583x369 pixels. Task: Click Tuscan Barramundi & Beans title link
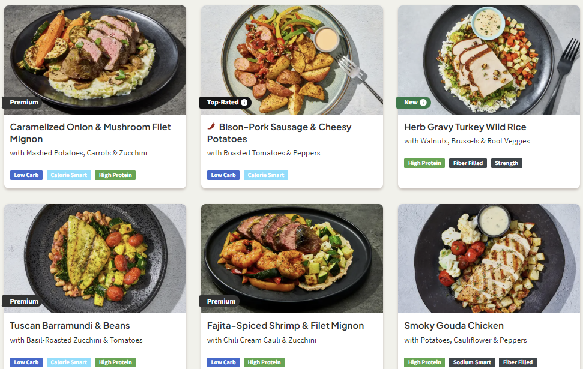[x=70, y=326]
